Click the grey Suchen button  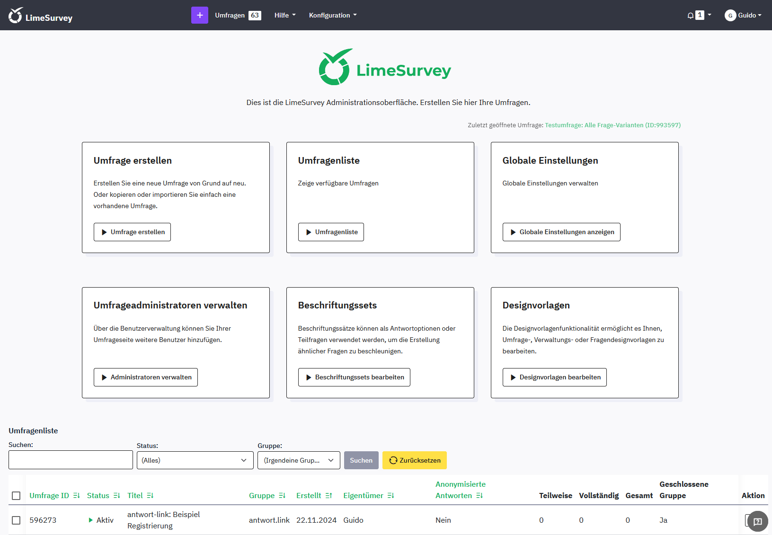(361, 460)
